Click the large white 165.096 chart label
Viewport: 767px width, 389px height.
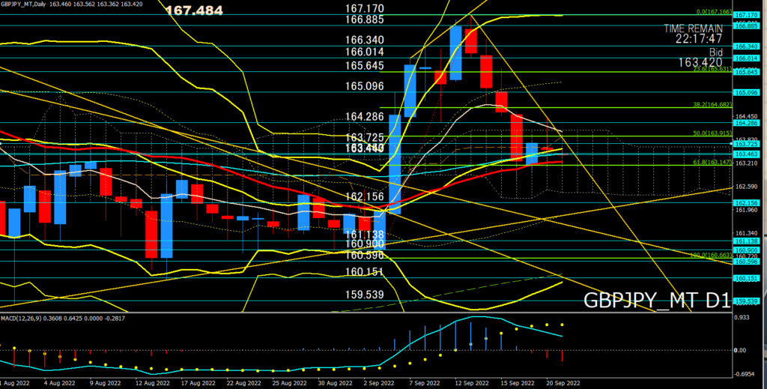point(365,86)
